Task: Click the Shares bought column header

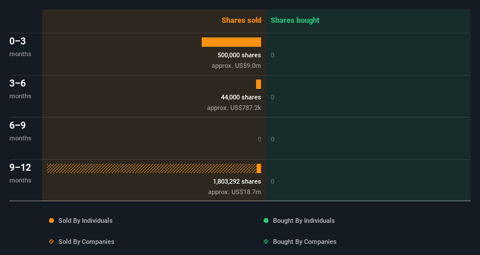Action: [295, 20]
